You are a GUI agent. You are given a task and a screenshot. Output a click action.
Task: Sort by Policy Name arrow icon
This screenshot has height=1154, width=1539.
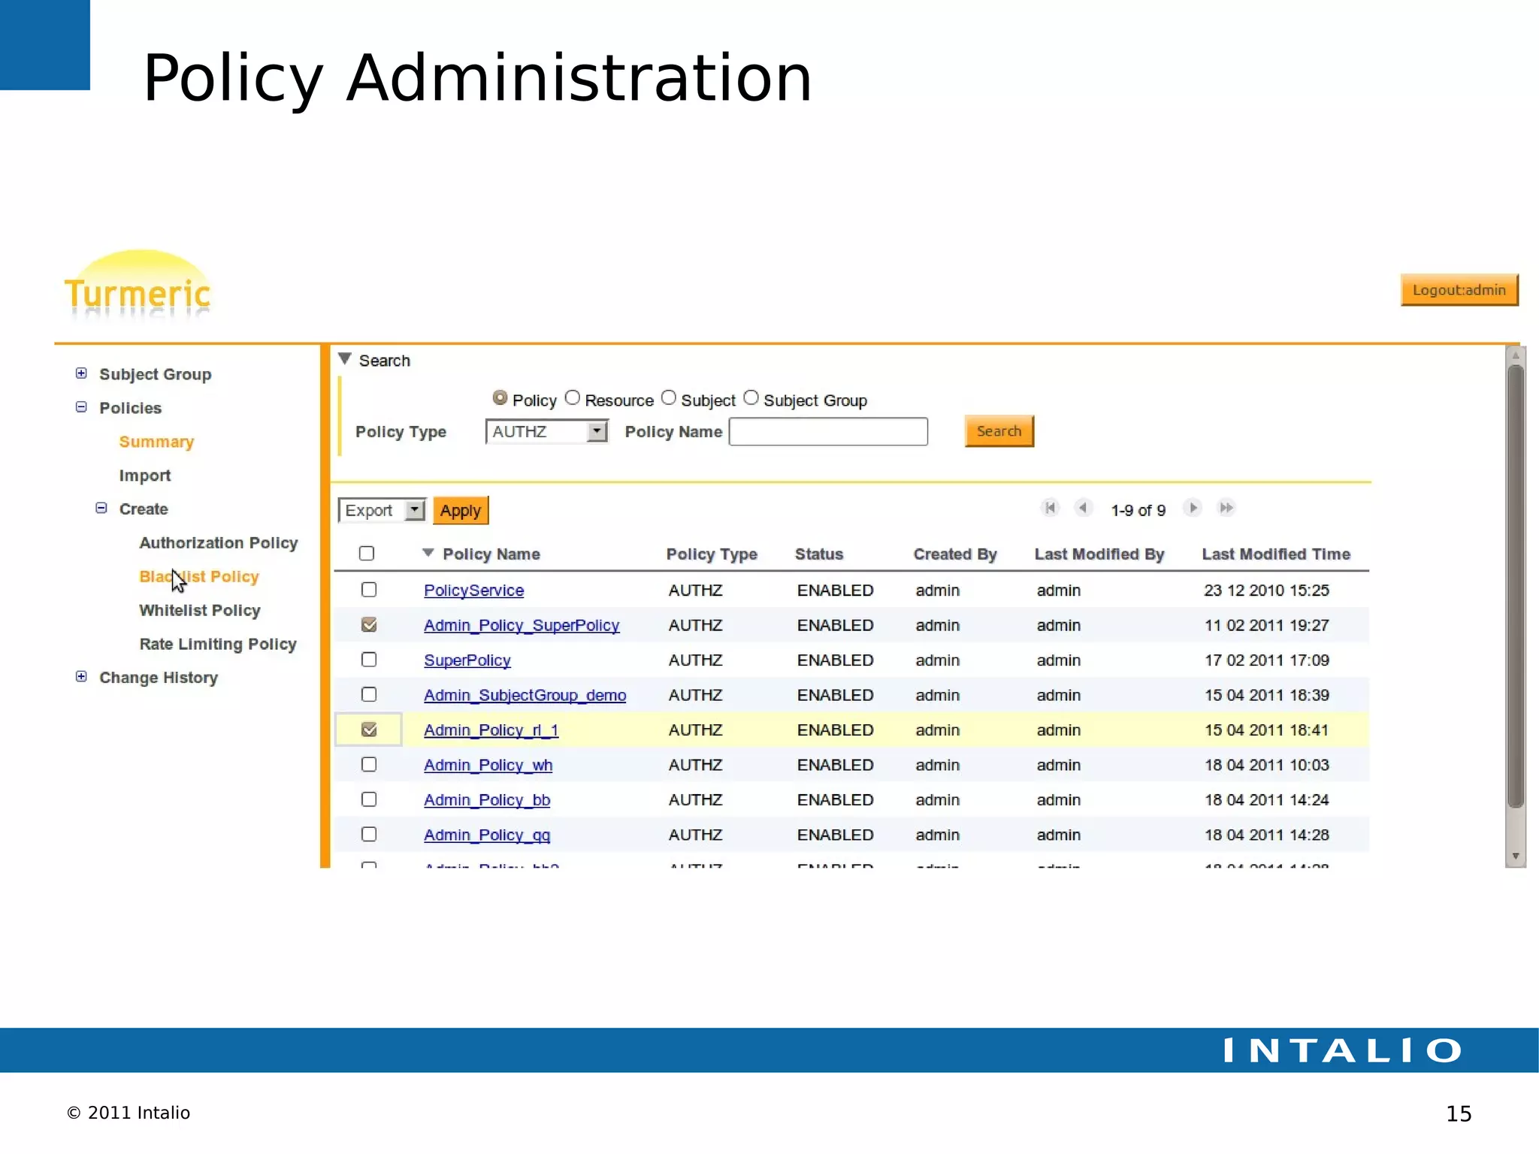[428, 553]
